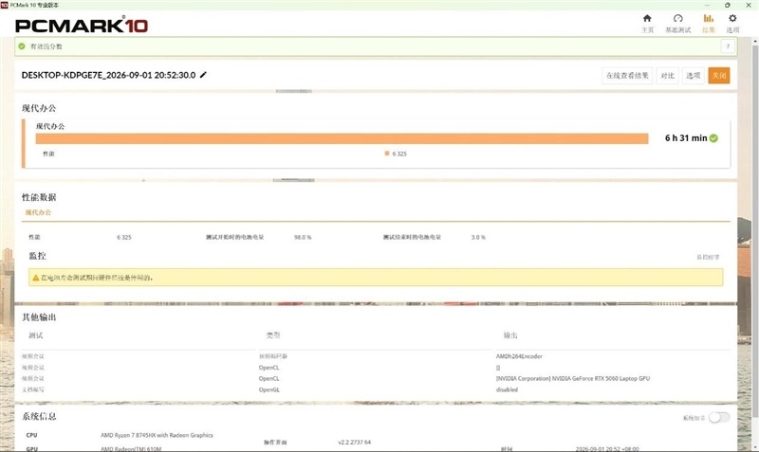Click the 98.0 % starting battery value
Image resolution: width=759 pixels, height=452 pixels.
click(303, 237)
